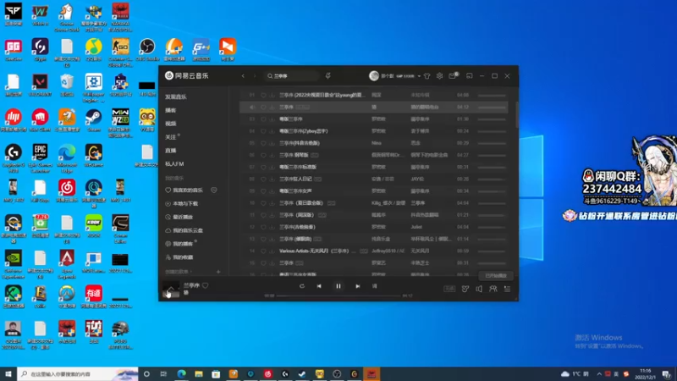Click the volume speaker icon
The image size is (677, 381).
click(x=479, y=289)
